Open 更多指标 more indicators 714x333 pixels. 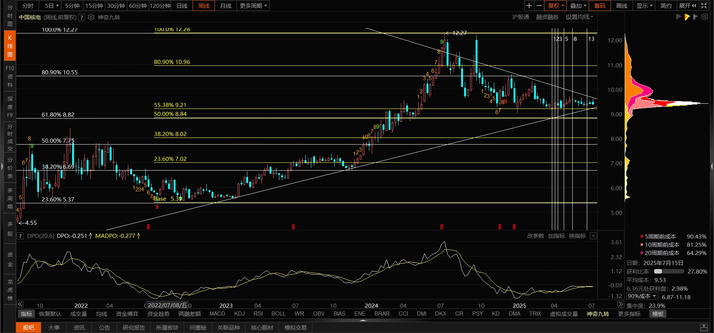[x=629, y=314]
